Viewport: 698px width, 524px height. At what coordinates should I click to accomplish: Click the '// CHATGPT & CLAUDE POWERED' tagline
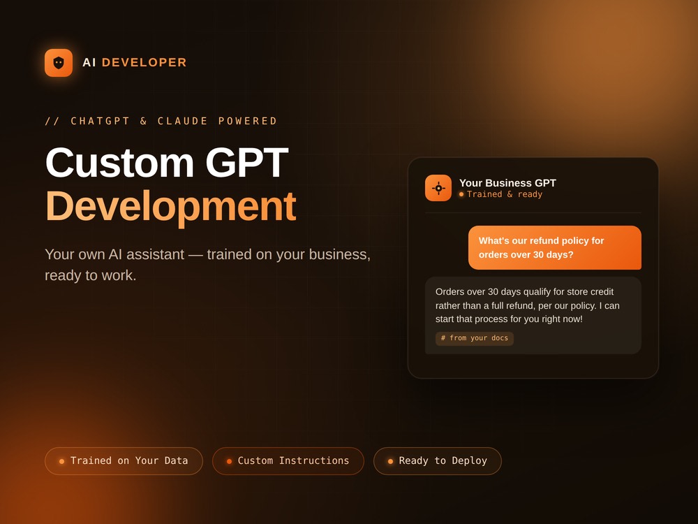(161, 121)
